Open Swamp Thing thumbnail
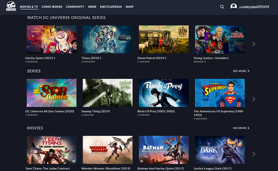The width and height of the screenshot is (278, 171). click(x=107, y=93)
